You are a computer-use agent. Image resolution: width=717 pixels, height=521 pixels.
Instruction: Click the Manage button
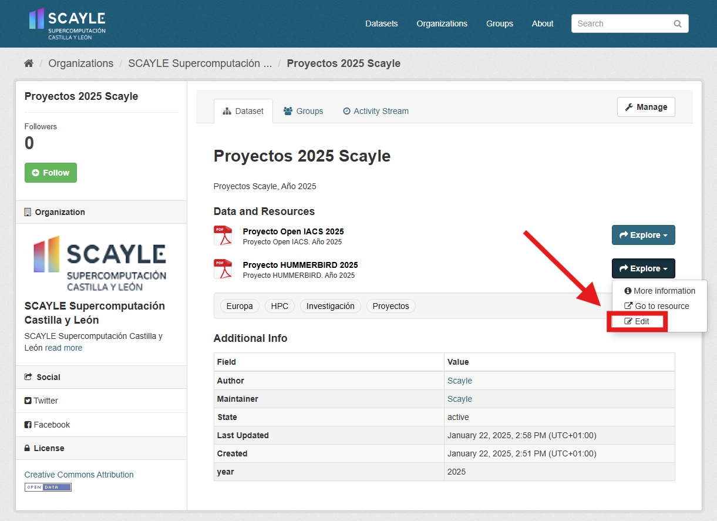646,107
